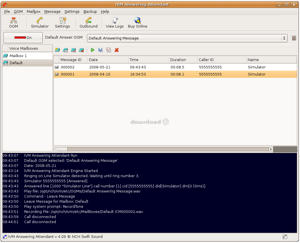
Task: Select message 000002 row ID
Action: point(68,67)
